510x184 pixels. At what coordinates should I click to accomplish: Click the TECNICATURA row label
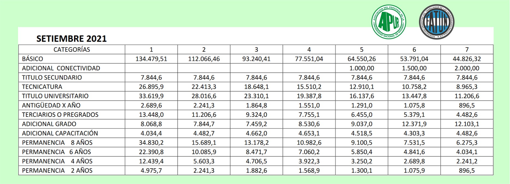42,87
